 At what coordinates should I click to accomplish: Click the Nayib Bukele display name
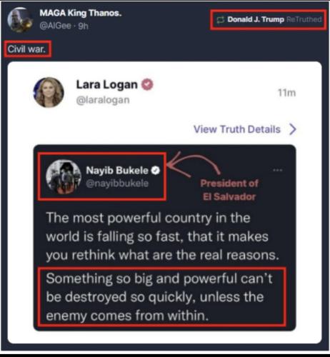[117, 171]
